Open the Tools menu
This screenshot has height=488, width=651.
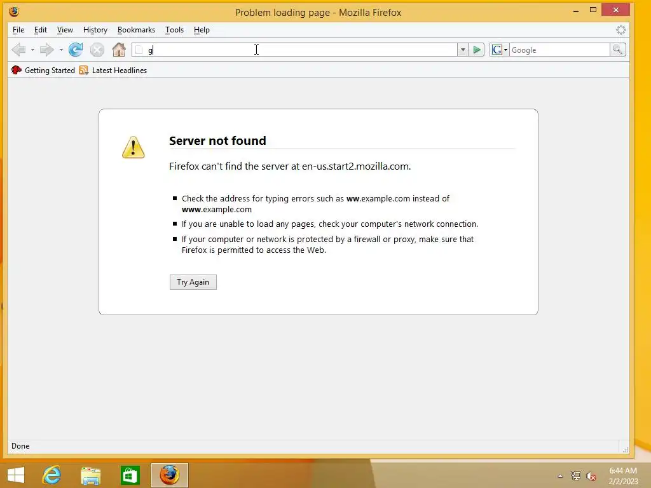(174, 30)
